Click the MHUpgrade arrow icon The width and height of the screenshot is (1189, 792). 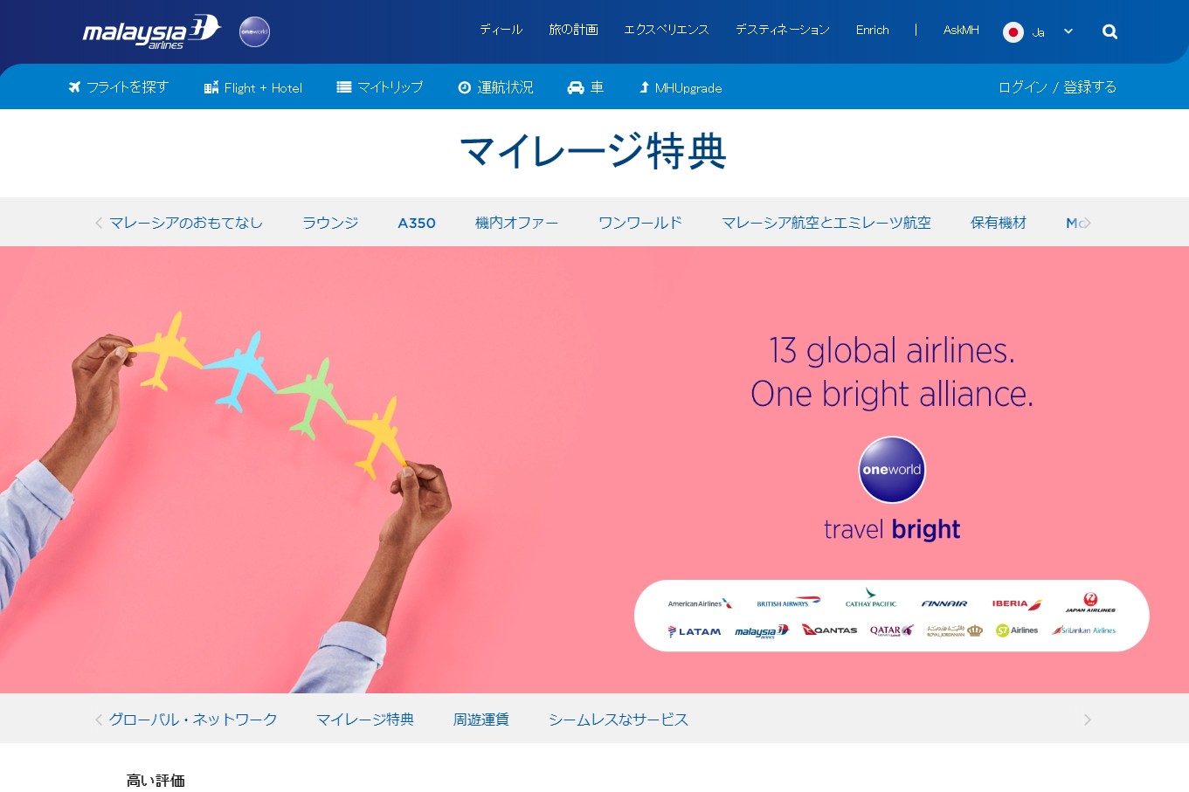pyautogui.click(x=644, y=87)
